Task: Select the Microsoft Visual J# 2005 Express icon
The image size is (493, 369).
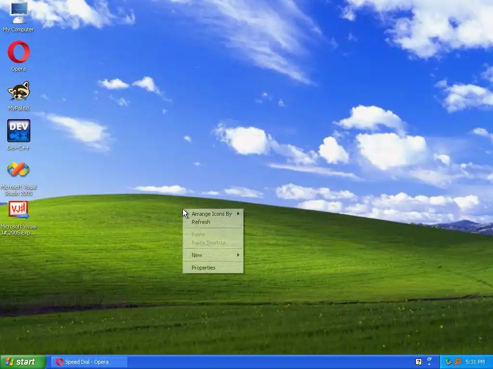Action: click(x=19, y=218)
